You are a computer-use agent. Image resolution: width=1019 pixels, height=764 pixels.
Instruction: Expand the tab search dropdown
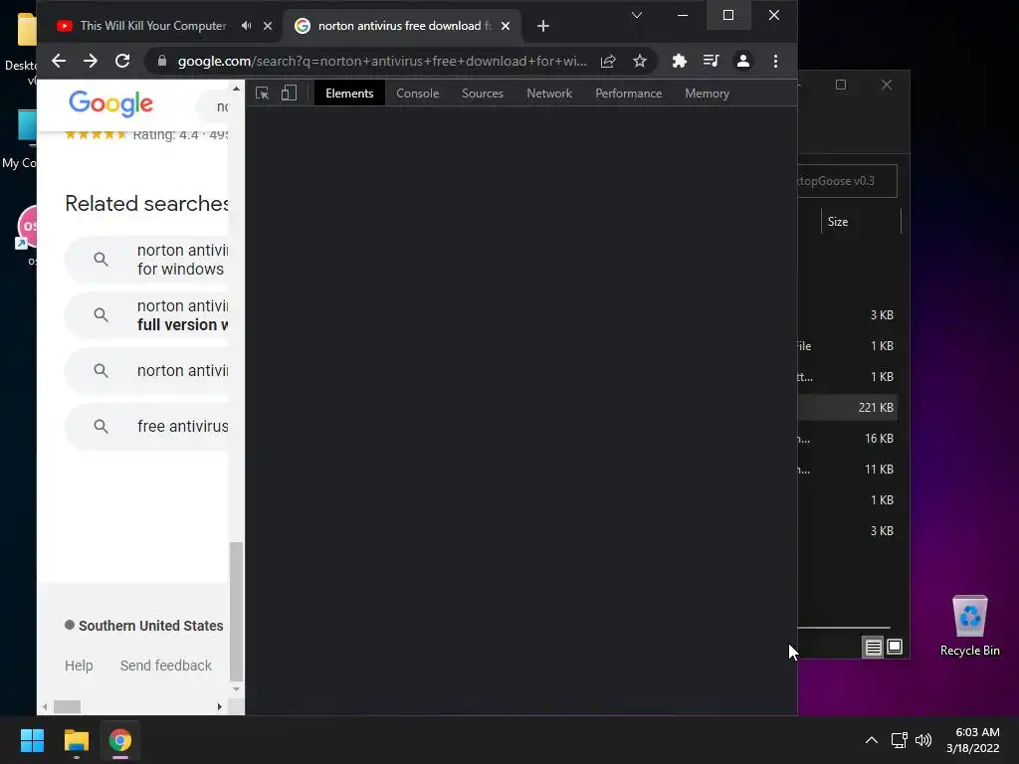(637, 15)
